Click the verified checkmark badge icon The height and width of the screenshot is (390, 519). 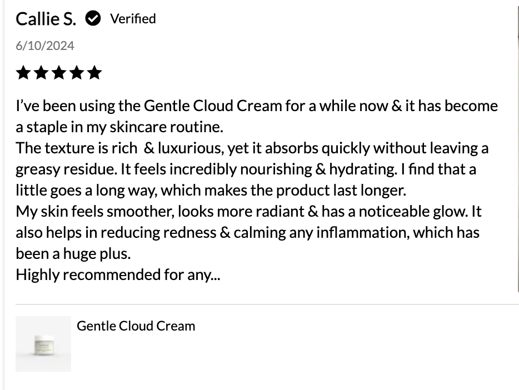point(93,19)
